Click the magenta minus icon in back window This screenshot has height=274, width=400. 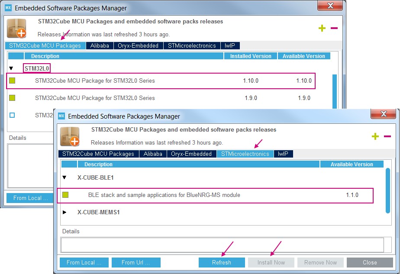334,28
